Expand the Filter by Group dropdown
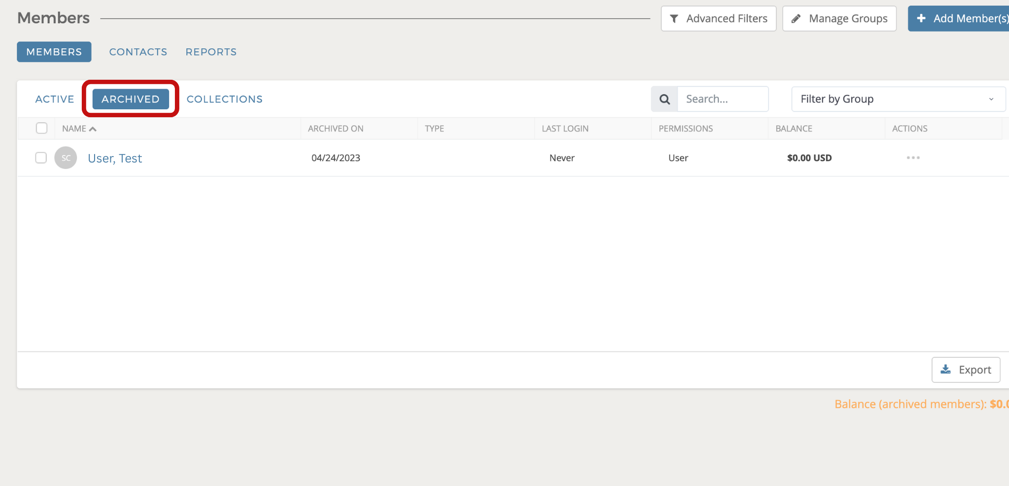Viewport: 1009px width, 486px height. (898, 99)
